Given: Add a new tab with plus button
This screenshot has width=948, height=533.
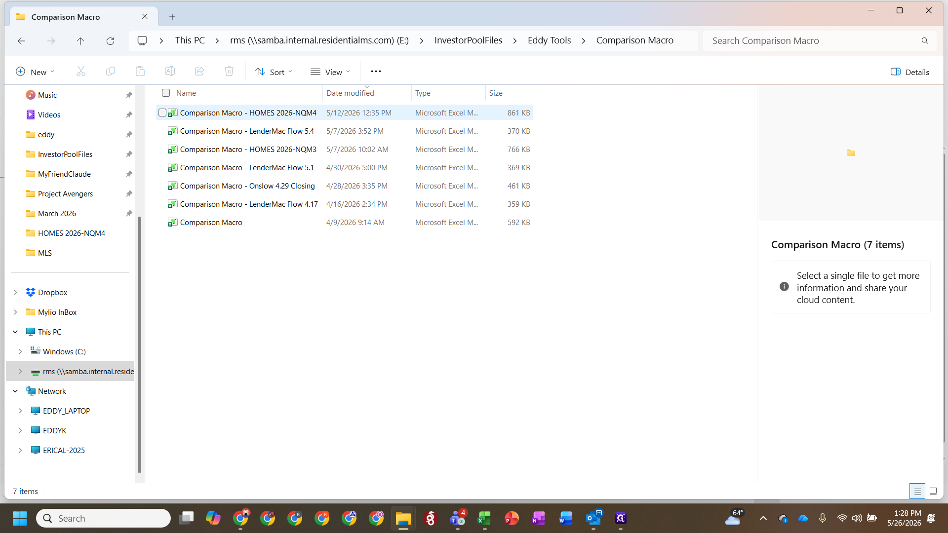Looking at the screenshot, I should click(172, 17).
